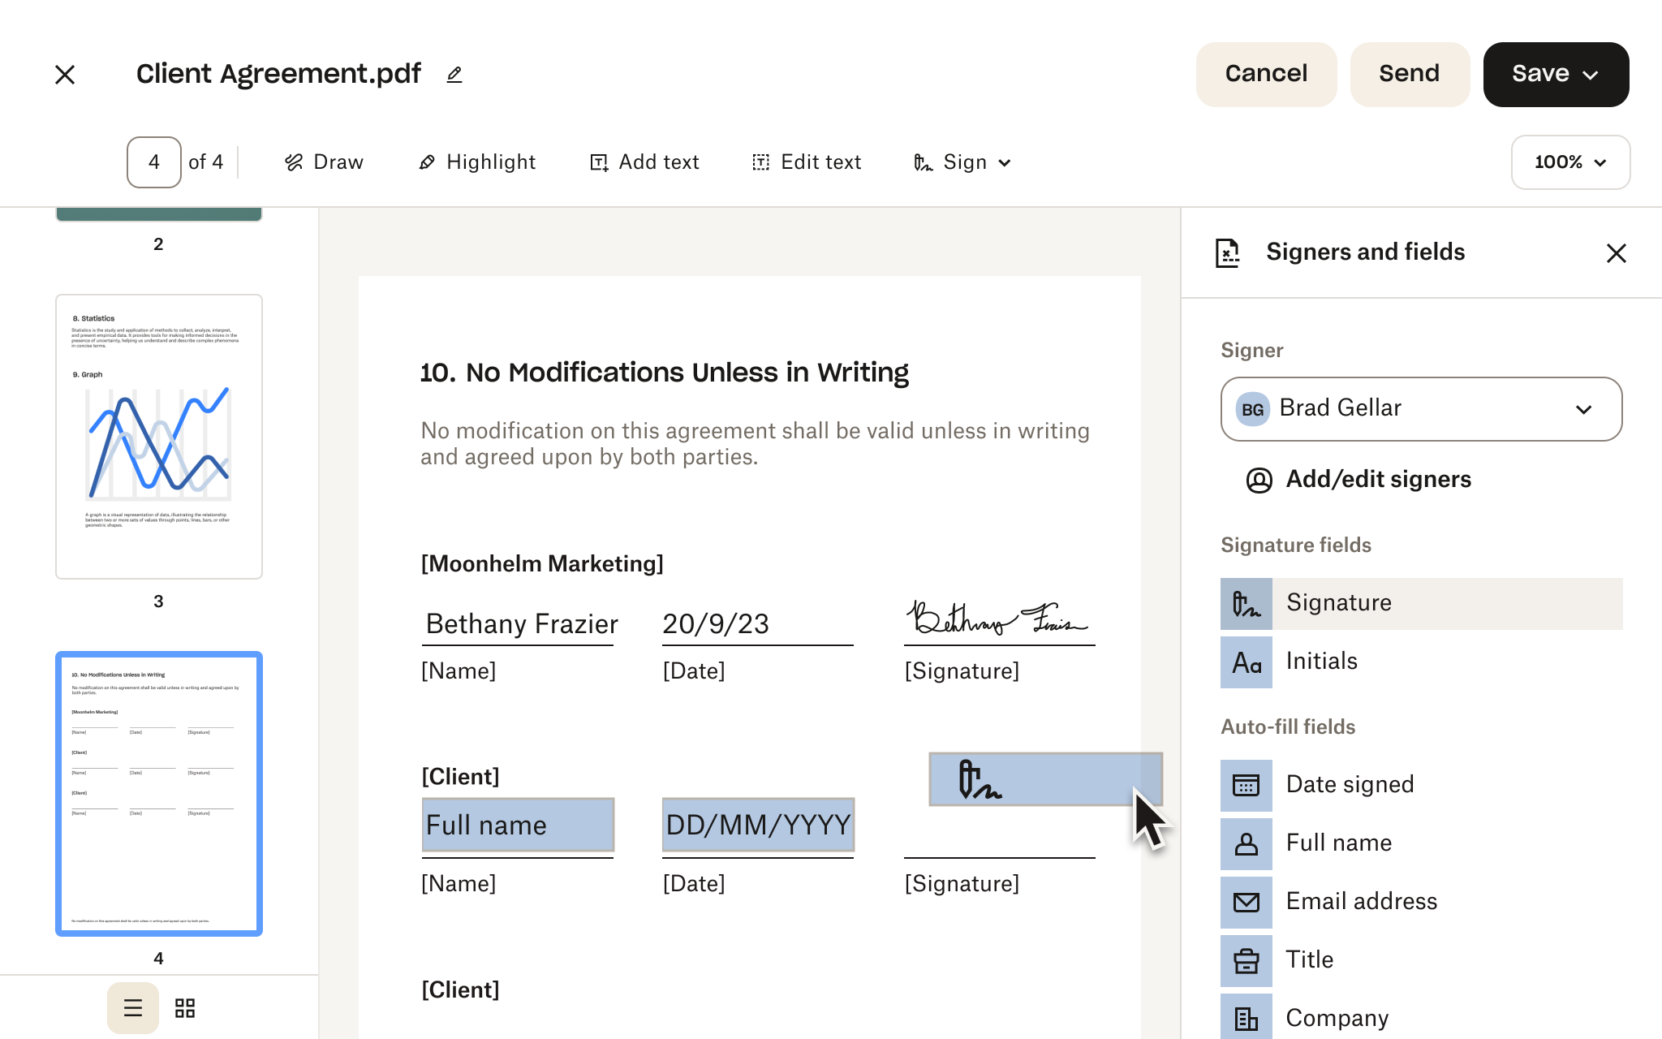This screenshot has height=1039, width=1662.
Task: Click the Draw tool icon
Action: pos(293,162)
